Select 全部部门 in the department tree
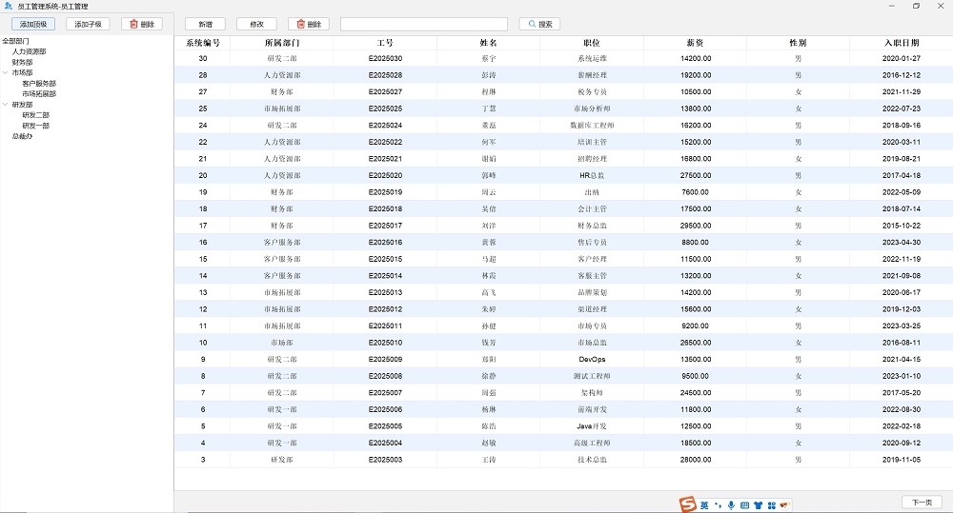Viewport: 953px width, 513px height. [16, 41]
